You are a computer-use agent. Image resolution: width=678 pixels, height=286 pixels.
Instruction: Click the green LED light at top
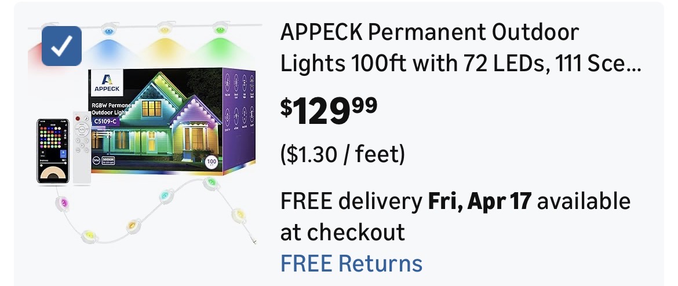220,28
